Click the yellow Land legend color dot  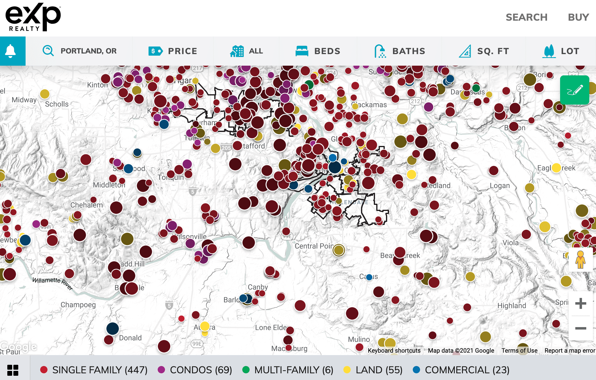[347, 370]
